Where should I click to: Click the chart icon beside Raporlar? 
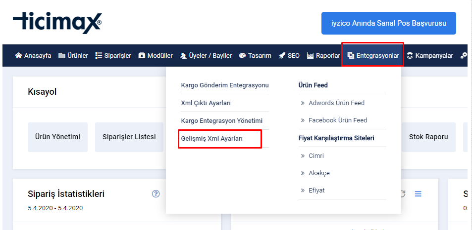tap(311, 56)
